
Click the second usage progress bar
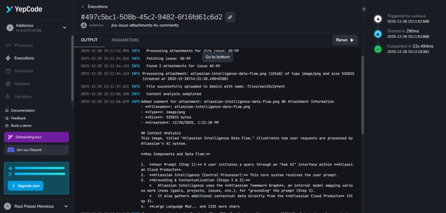pyautogui.click(x=40, y=174)
